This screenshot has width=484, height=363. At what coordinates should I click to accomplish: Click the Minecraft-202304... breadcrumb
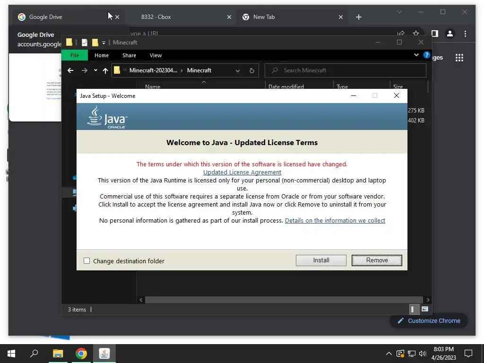pyautogui.click(x=153, y=70)
